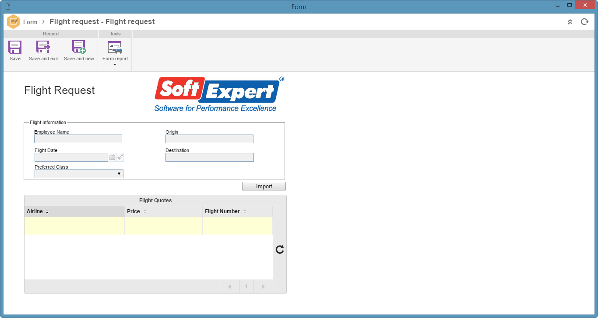This screenshot has height=318, width=598.
Task: Click the Flight Quotes grid title
Action: coord(155,200)
